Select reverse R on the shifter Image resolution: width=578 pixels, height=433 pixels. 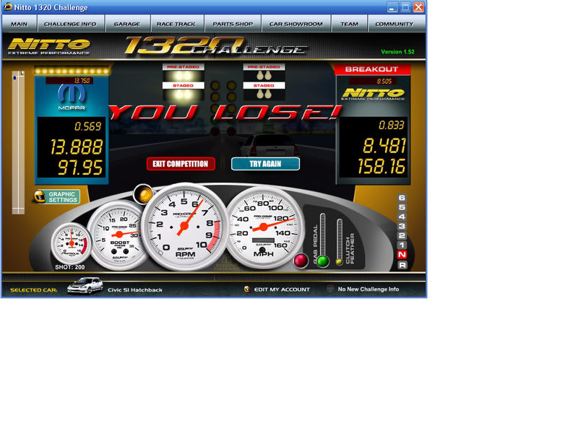(x=402, y=265)
